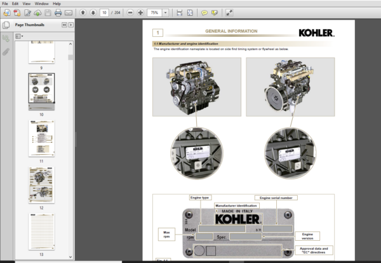Open the Window menu
This screenshot has height=263, width=381.
(41, 4)
